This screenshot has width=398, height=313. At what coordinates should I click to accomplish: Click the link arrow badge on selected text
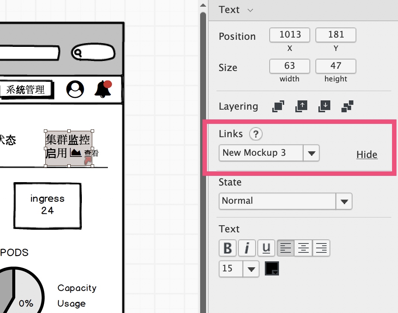click(x=87, y=161)
